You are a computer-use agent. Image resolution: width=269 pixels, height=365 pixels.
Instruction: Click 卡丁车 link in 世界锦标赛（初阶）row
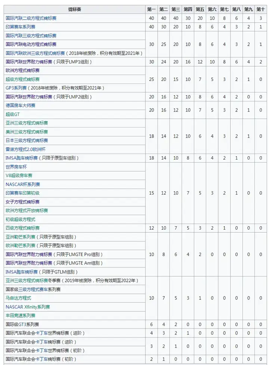(x=41, y=350)
